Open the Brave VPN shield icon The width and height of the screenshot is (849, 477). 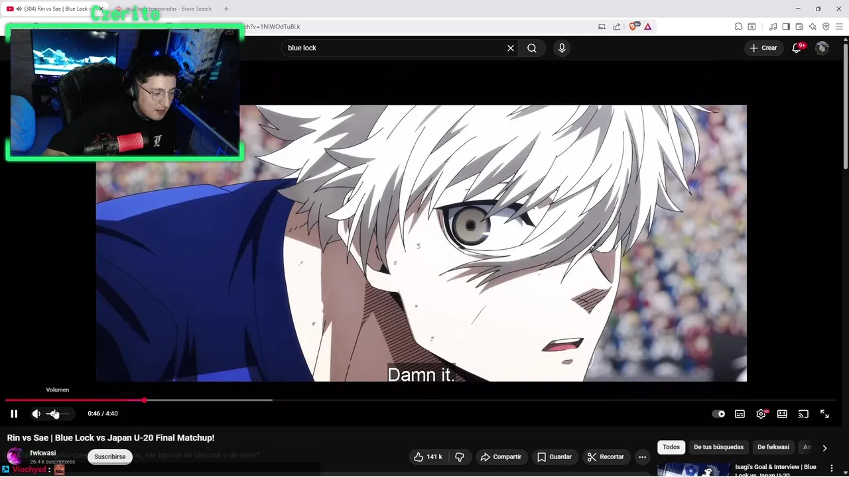click(826, 26)
